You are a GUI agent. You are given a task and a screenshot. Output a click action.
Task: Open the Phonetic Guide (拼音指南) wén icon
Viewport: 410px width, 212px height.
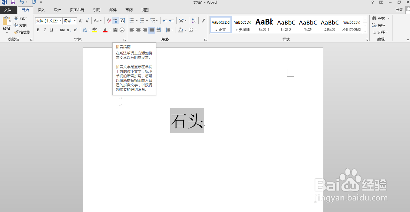point(116,21)
